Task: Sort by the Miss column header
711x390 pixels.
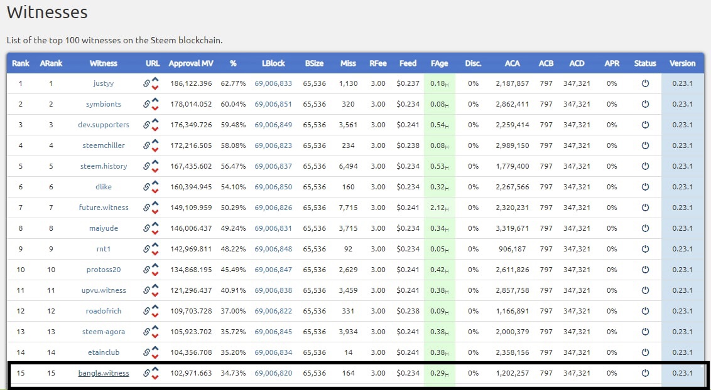Action: coord(348,63)
